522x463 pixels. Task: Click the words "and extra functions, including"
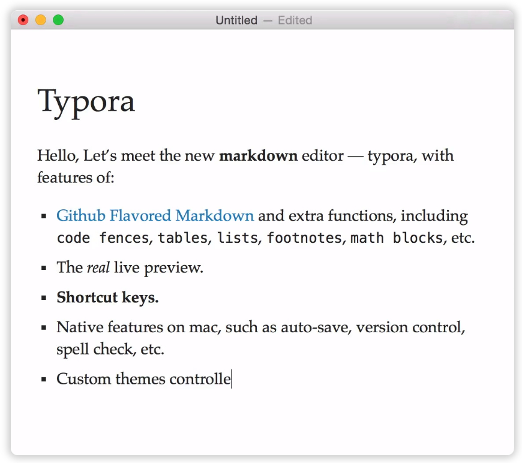(363, 216)
